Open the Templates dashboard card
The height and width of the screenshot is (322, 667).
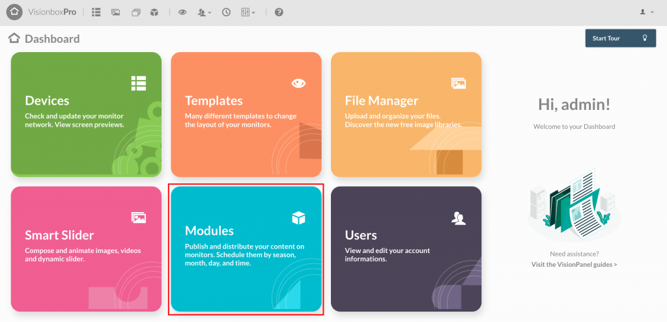click(246, 114)
